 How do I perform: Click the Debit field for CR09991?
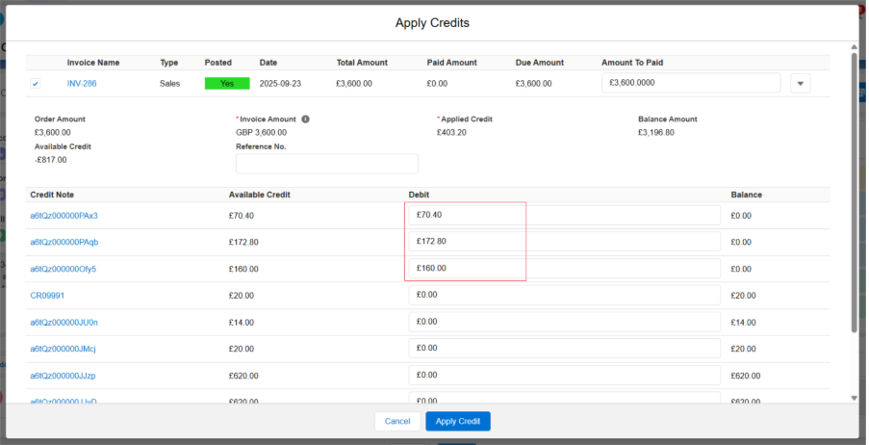click(564, 295)
